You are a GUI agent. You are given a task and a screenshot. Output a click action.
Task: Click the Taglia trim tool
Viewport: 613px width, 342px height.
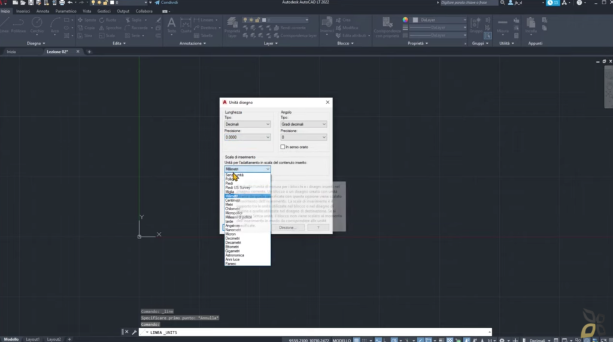point(133,20)
